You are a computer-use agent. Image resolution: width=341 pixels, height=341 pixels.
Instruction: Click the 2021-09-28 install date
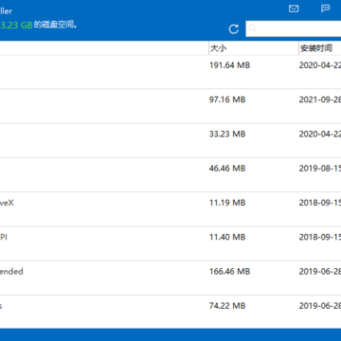point(320,99)
